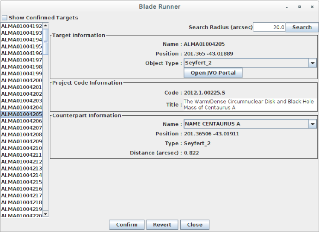The image size is (319, 232).
Task: Revert changes with the Revert button
Action: tap(162, 225)
